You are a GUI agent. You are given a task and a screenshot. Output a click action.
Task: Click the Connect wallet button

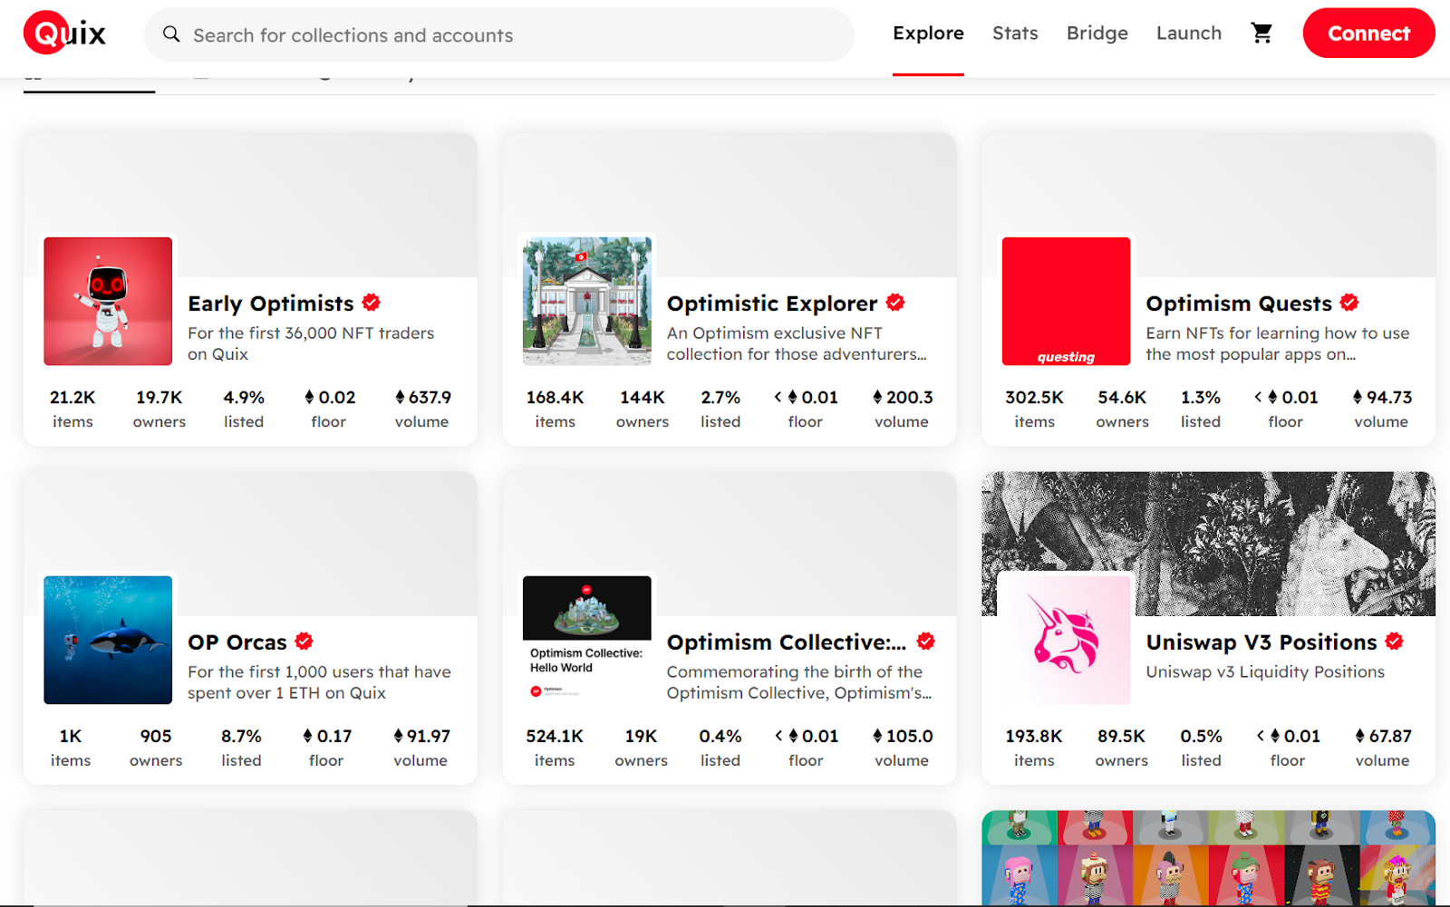click(x=1368, y=34)
